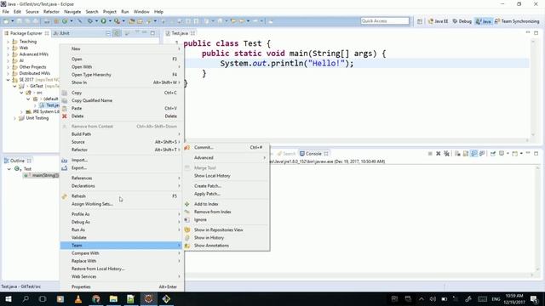Image resolution: width=545 pixels, height=306 pixels.
Task: Click the Quick Access search field
Action: pyautogui.click(x=385, y=21)
